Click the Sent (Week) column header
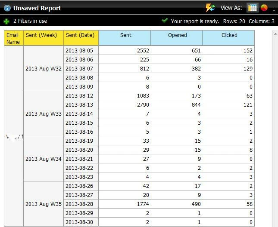 (44, 38)
